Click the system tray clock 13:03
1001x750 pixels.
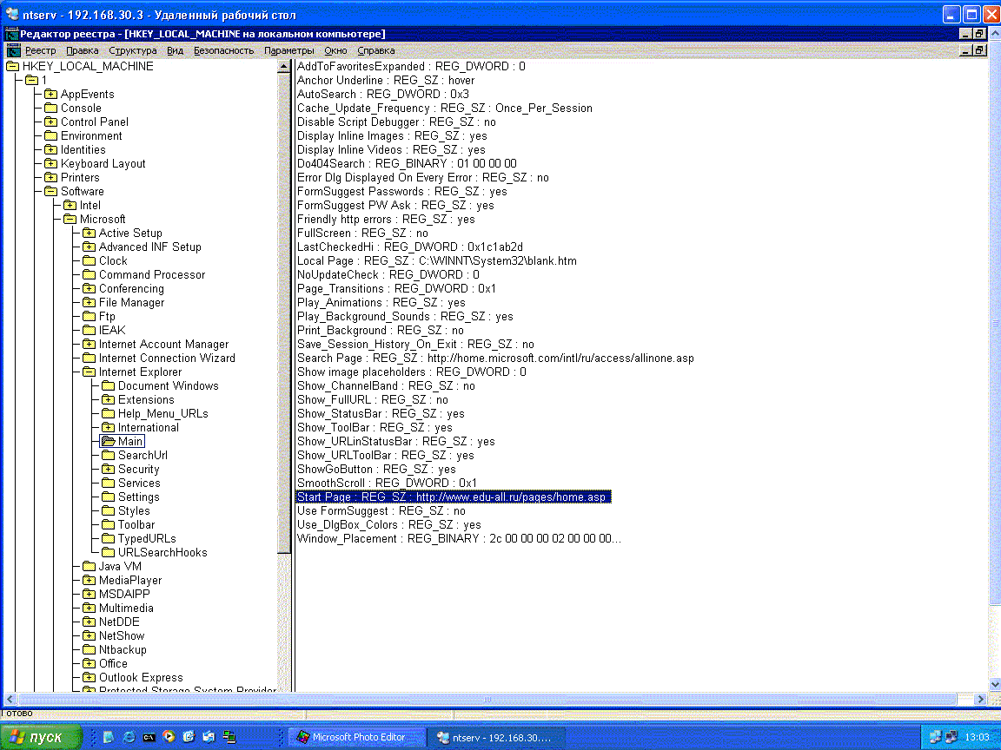tap(977, 737)
